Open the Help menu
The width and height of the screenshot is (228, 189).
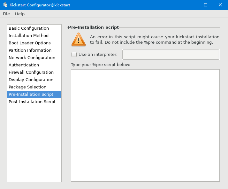[x=20, y=14]
